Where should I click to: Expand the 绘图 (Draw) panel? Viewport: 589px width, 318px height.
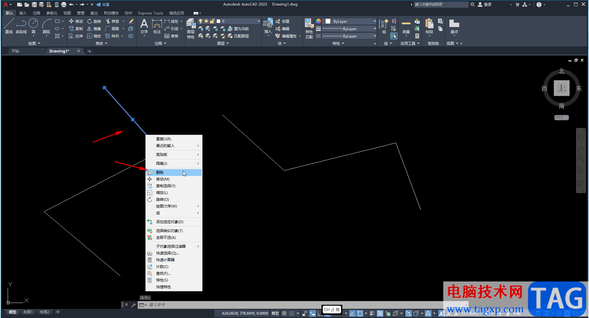coord(34,43)
